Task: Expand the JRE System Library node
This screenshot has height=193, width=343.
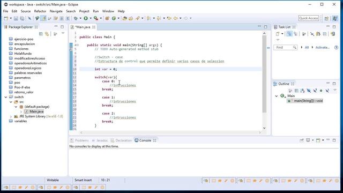Action: [x=11, y=116]
